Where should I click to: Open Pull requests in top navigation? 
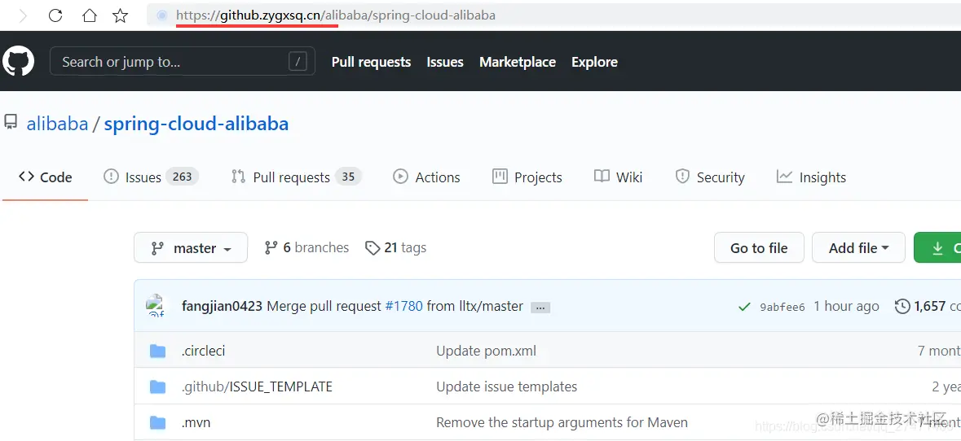pos(372,62)
